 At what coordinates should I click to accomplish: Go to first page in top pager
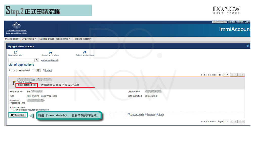tap(232, 75)
